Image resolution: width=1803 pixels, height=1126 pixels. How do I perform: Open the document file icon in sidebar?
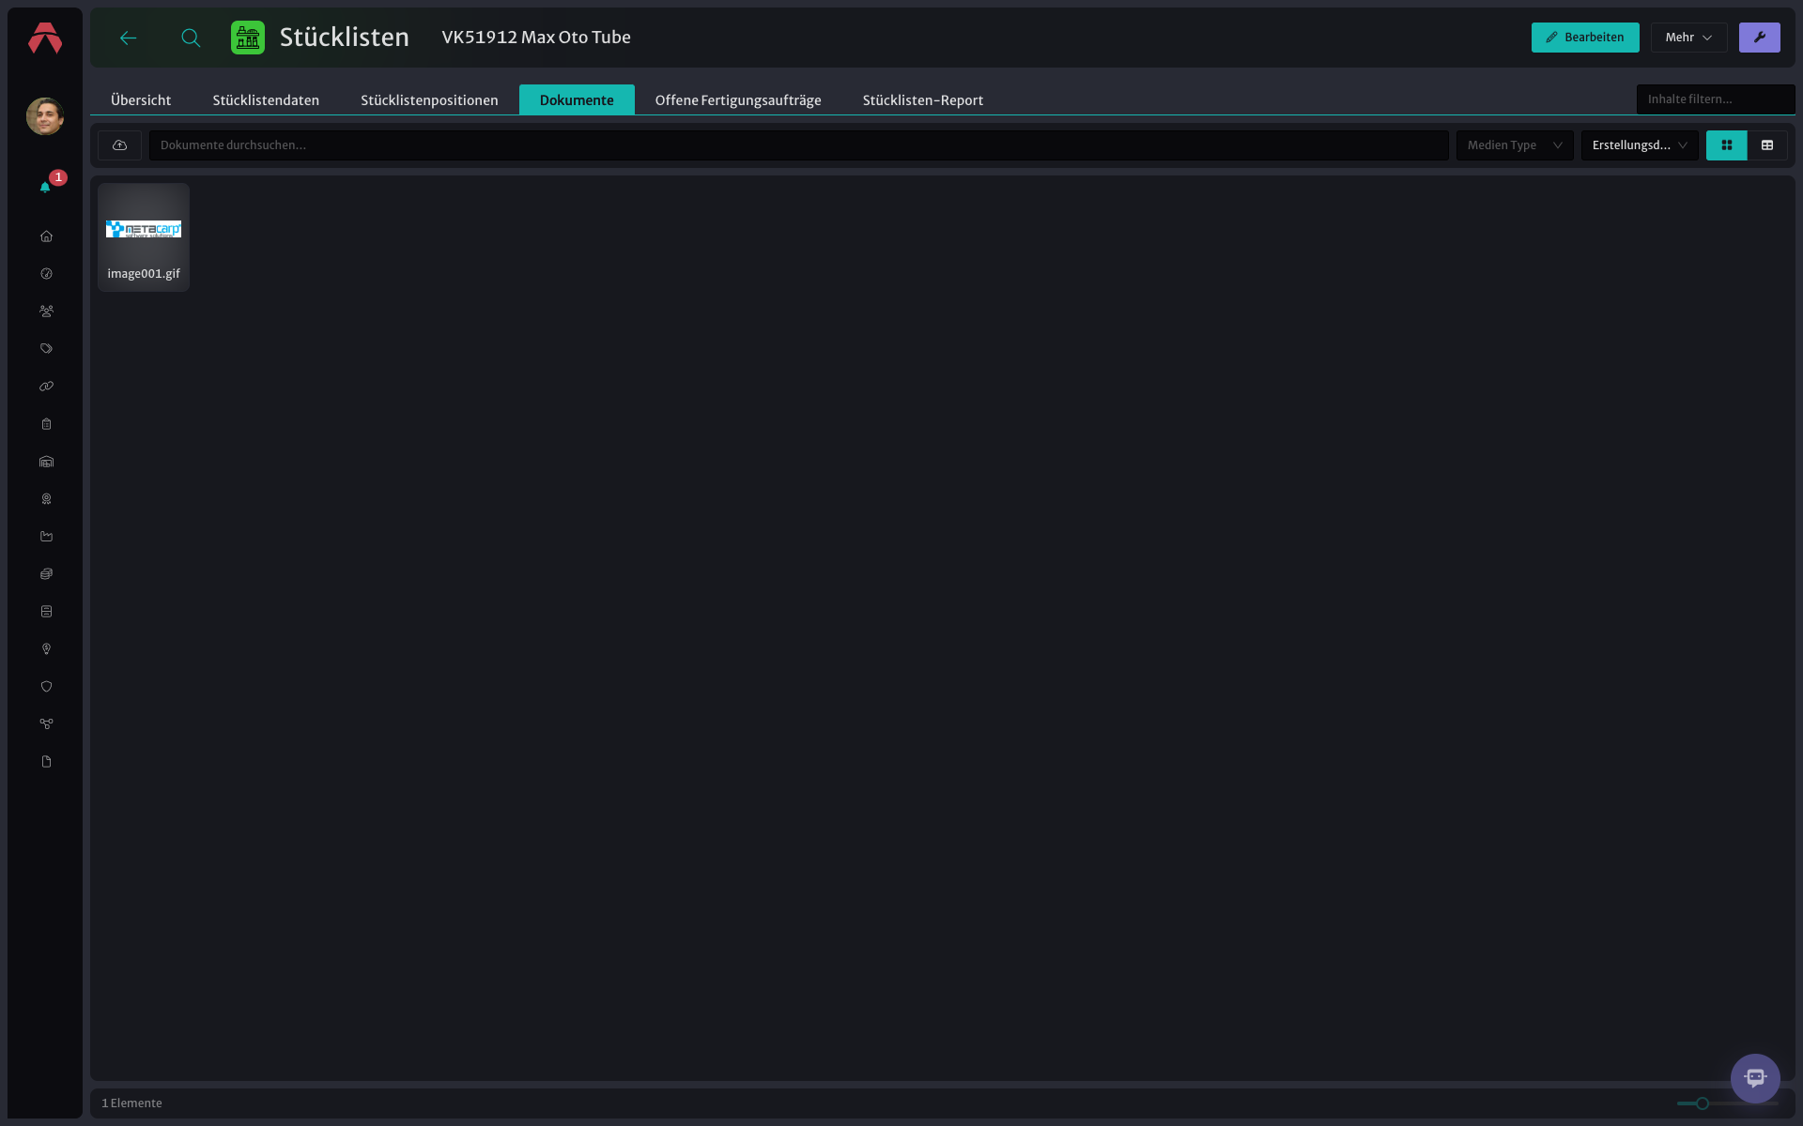(46, 762)
